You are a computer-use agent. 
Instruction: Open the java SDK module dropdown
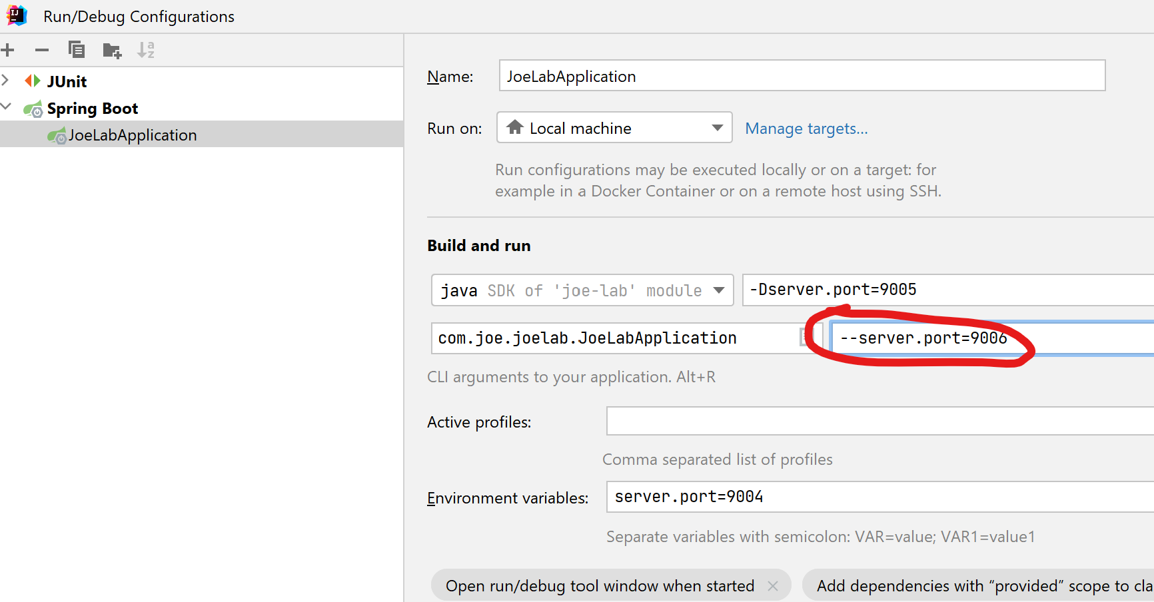[x=582, y=290]
